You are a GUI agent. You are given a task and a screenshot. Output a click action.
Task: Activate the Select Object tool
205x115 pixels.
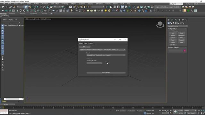coord(26,7)
